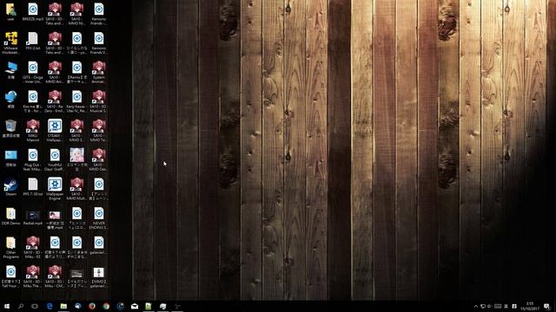The width and height of the screenshot is (556, 312).
Task: Open the taskbar clock and date
Action: pos(530,306)
